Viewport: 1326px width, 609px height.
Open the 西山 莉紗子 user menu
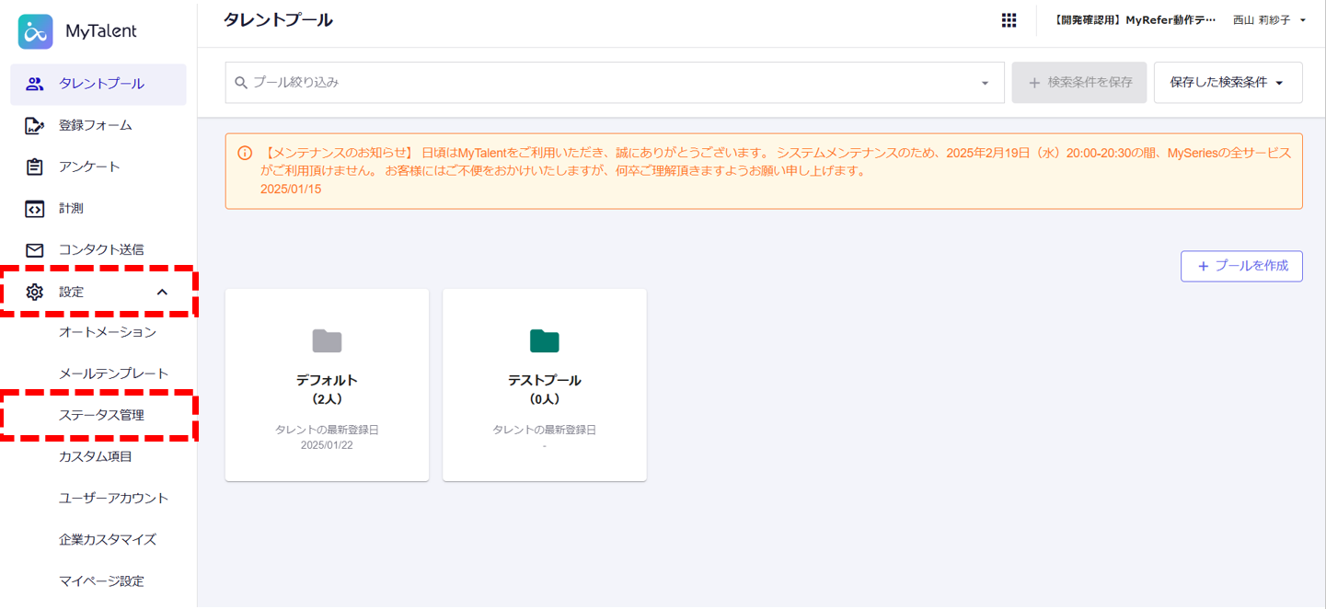tap(1269, 20)
